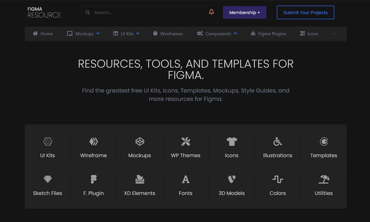Click the Home house icon
This screenshot has width=370, height=222.
[35, 34]
